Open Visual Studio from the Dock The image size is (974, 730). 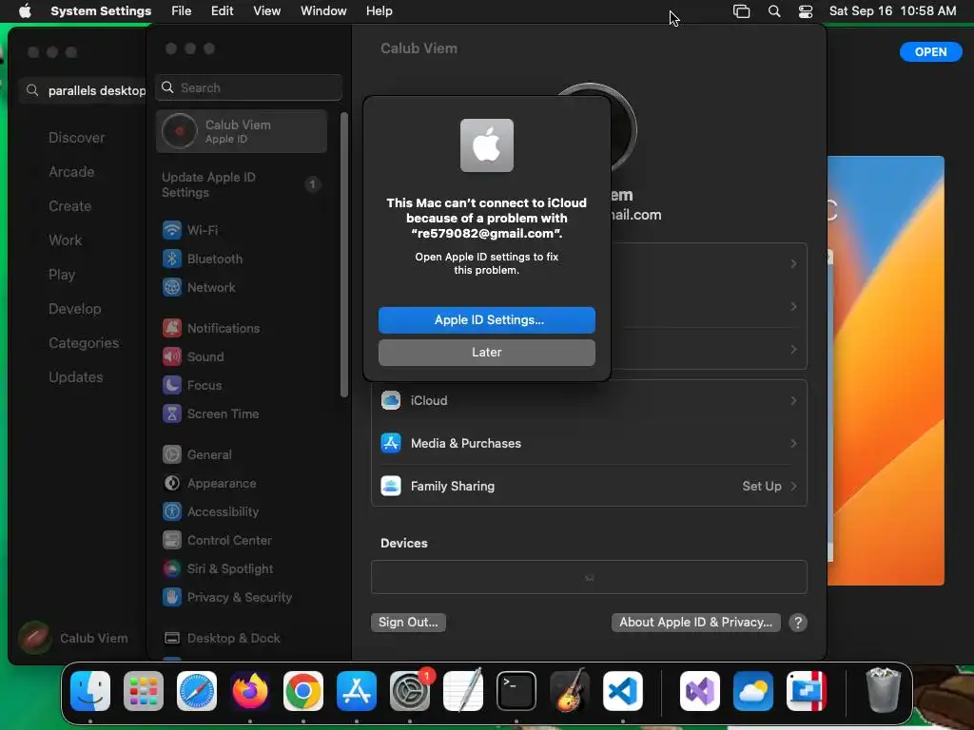(x=700, y=691)
